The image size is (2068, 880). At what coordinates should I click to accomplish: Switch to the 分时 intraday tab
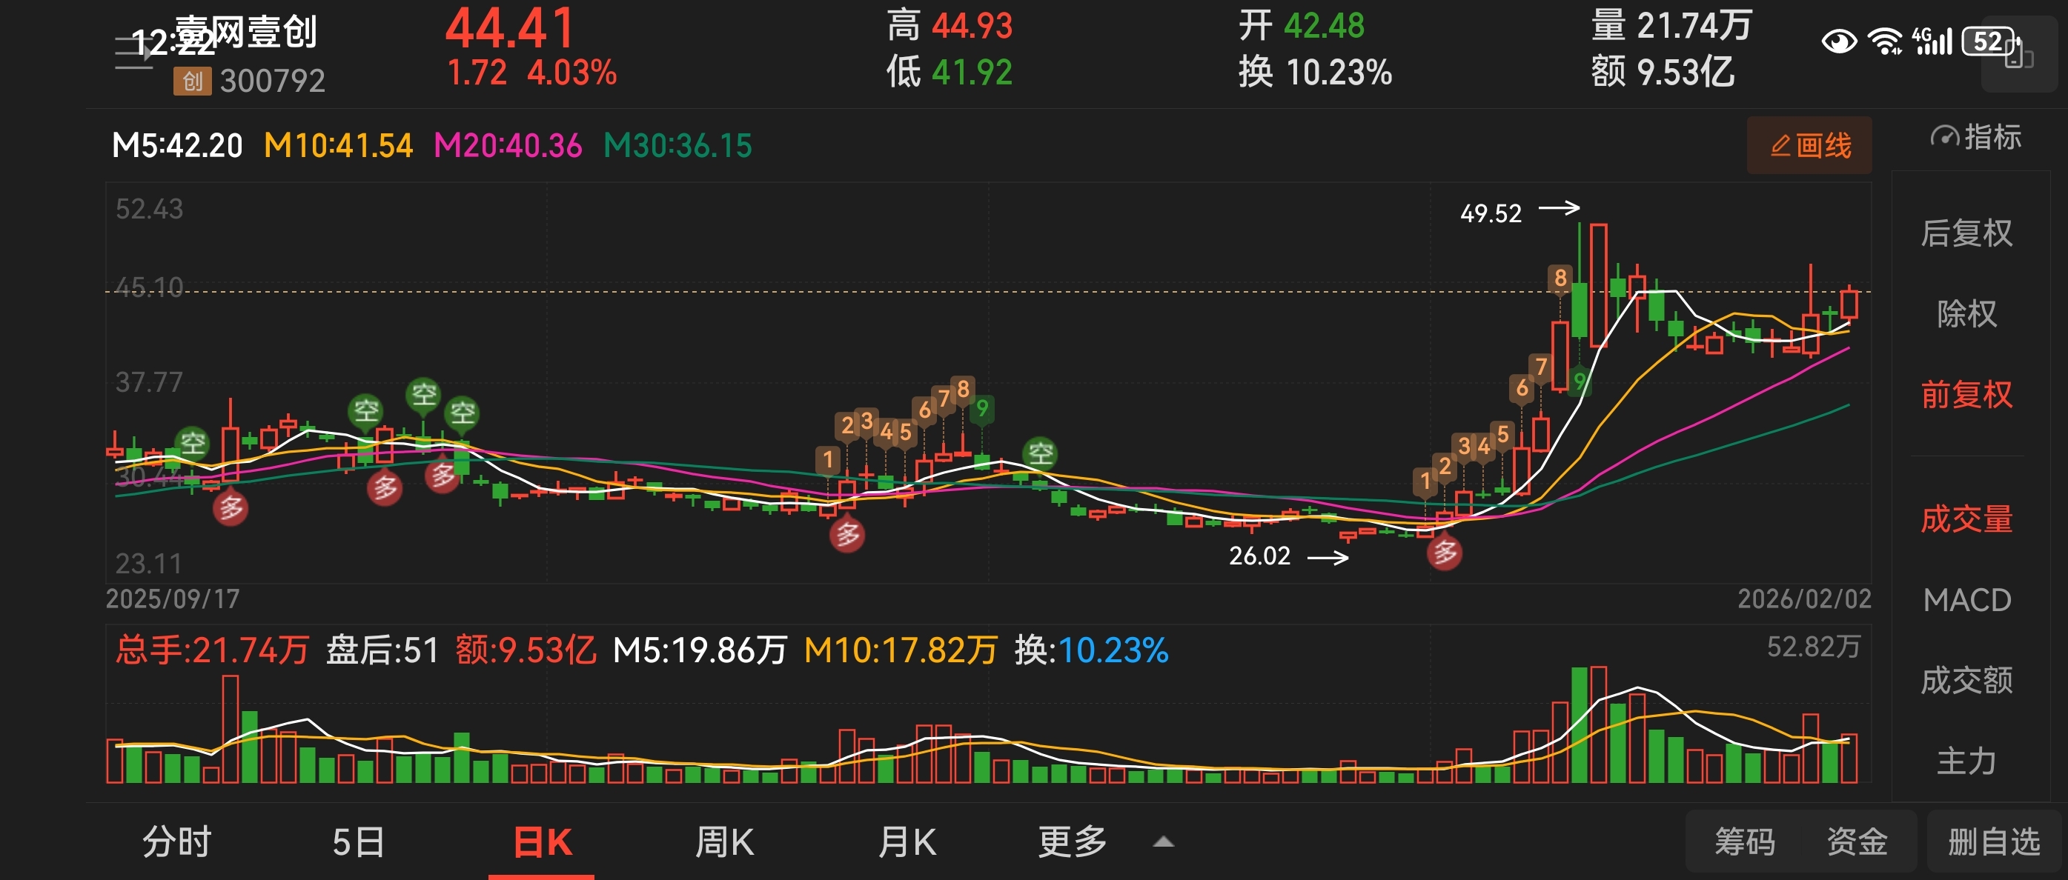(x=176, y=842)
